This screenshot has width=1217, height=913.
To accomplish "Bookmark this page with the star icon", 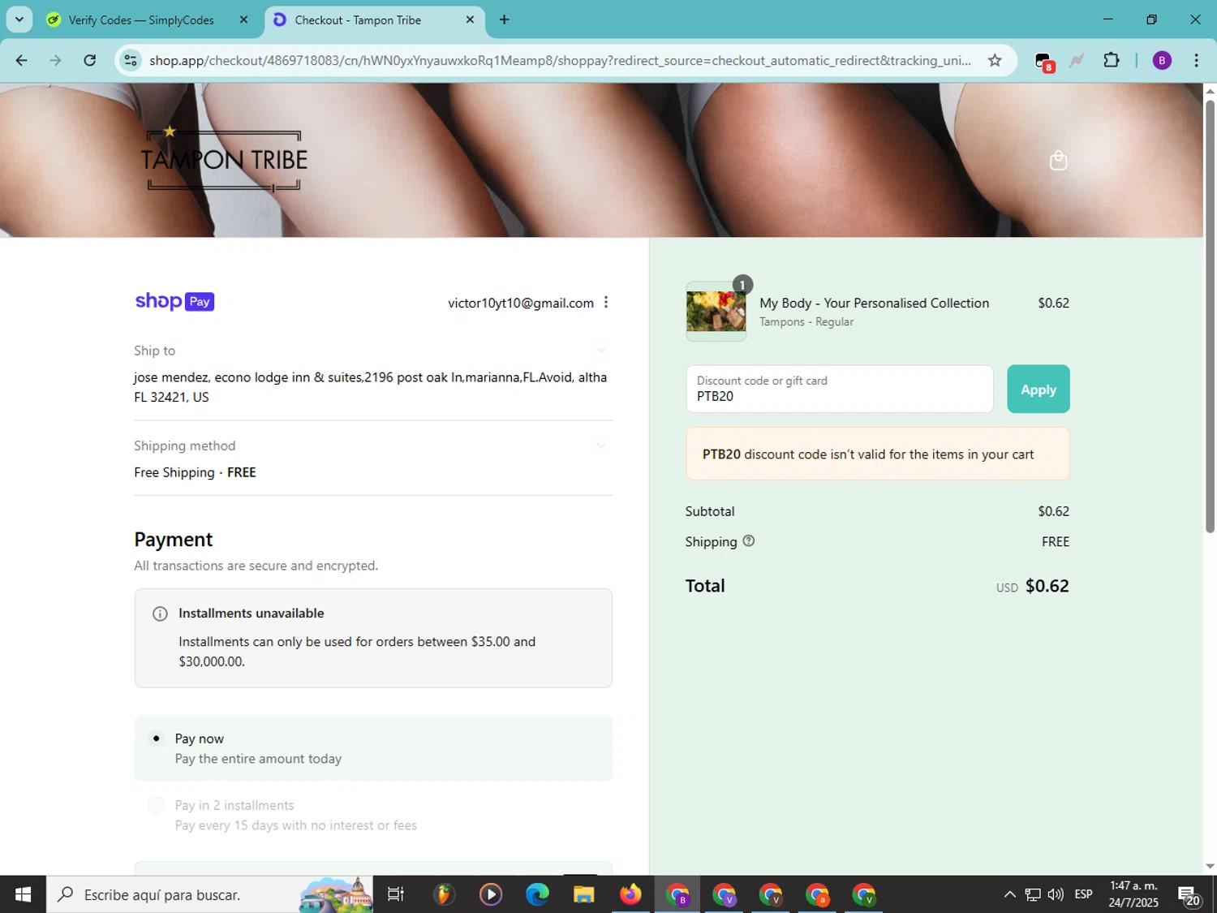I will (x=995, y=60).
